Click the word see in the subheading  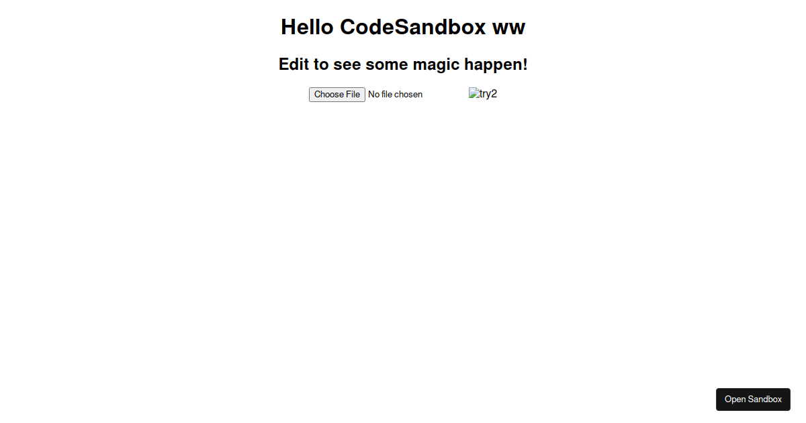coord(347,64)
